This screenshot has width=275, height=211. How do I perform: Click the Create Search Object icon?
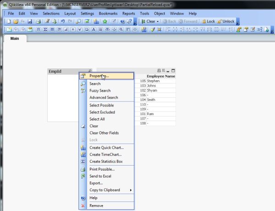pos(121,29)
